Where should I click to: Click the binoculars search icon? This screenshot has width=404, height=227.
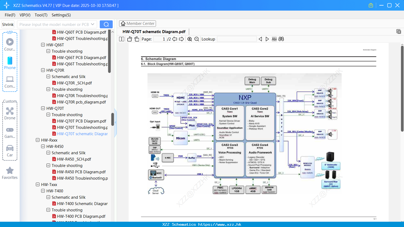click(x=281, y=39)
